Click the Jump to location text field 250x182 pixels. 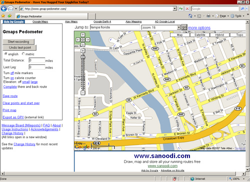115,27
